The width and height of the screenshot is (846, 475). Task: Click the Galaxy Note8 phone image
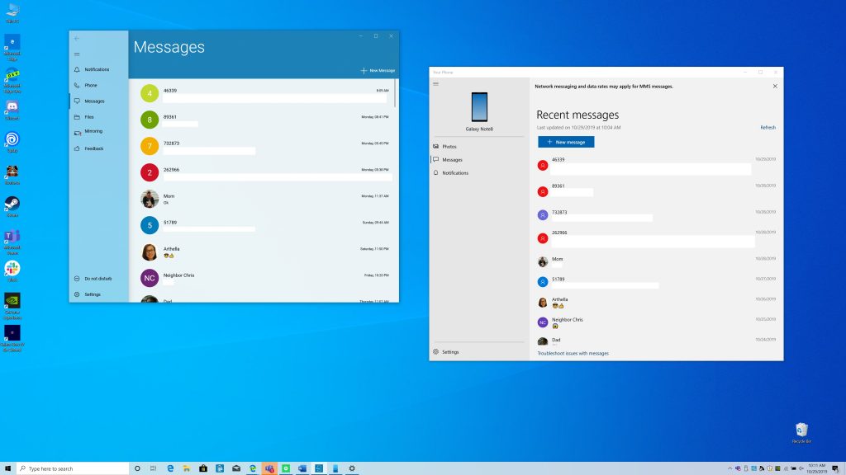[x=479, y=106]
